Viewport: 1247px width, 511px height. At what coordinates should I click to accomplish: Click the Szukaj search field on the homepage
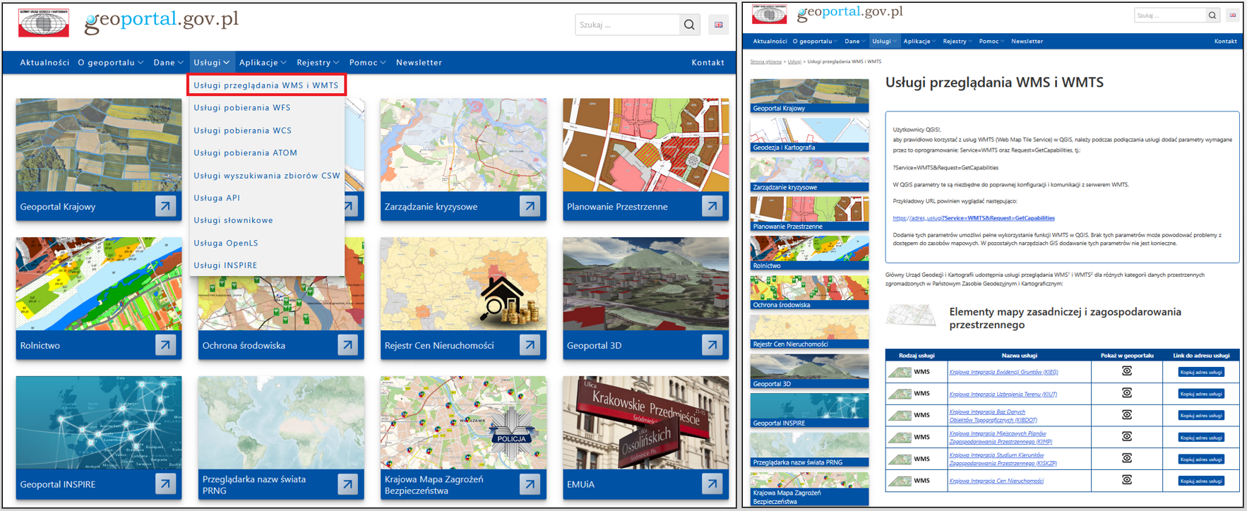[626, 25]
